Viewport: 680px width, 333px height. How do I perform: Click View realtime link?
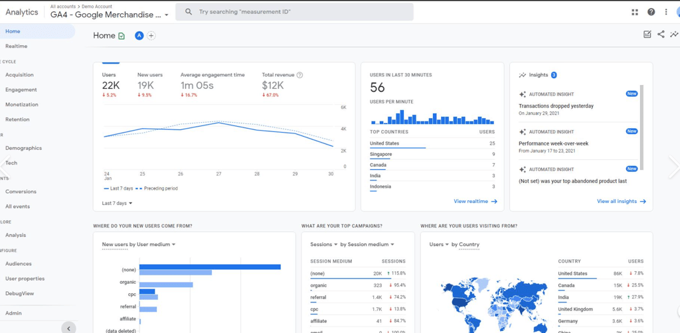(x=475, y=202)
